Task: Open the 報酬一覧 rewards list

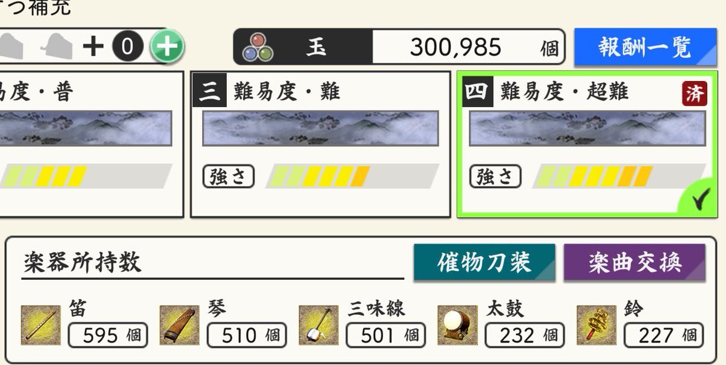Action: point(646,47)
